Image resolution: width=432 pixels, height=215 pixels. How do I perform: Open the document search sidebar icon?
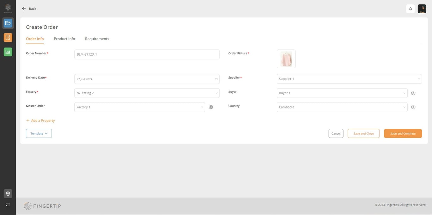coord(8,38)
